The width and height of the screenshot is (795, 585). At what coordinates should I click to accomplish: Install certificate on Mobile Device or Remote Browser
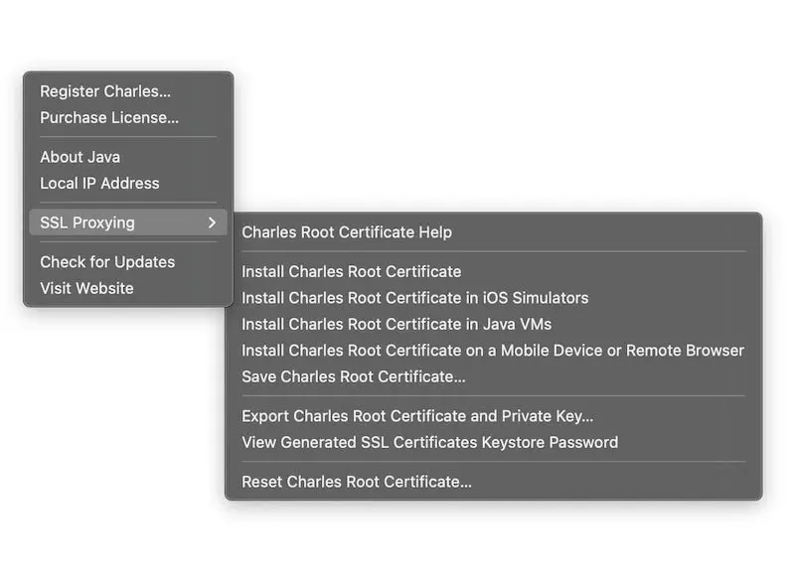click(493, 350)
